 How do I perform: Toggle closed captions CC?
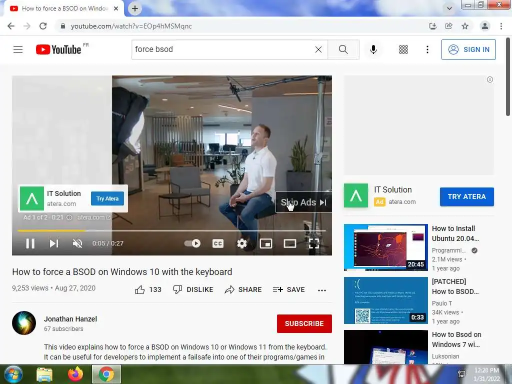click(x=218, y=243)
